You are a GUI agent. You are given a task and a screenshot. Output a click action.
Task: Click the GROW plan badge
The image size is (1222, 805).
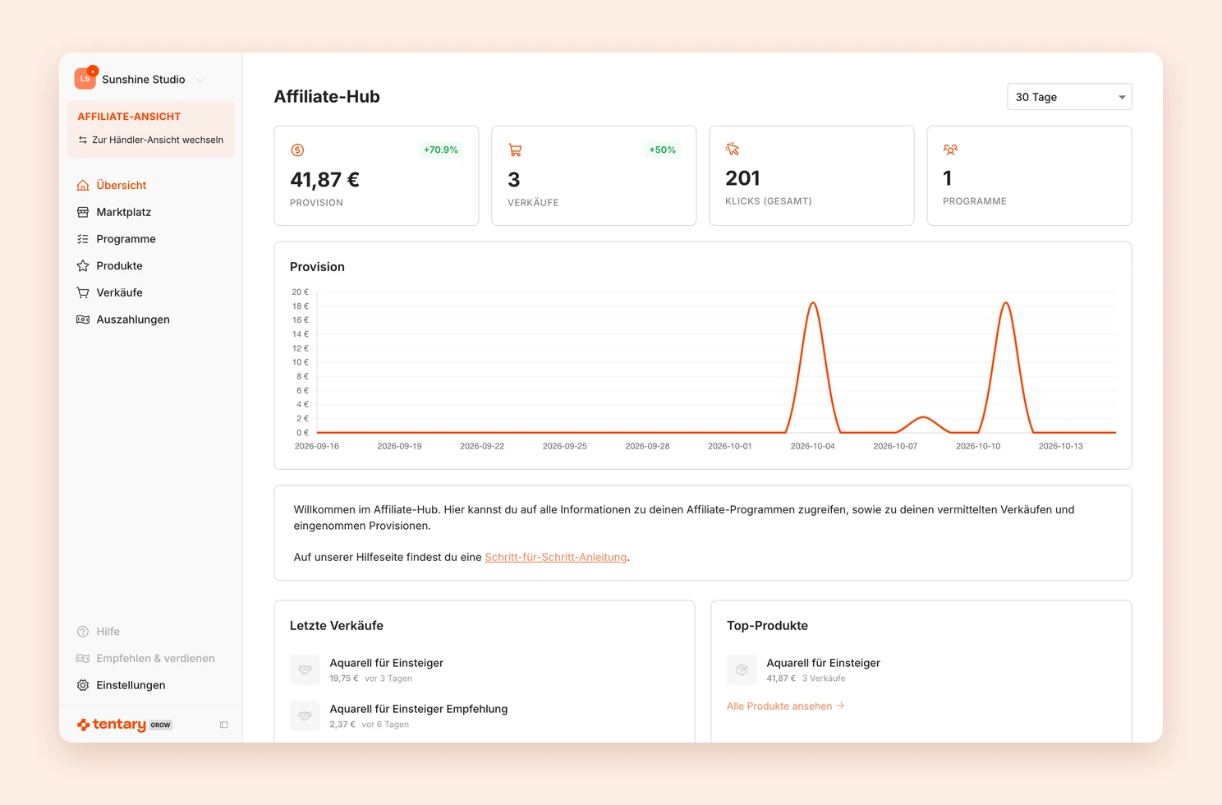[161, 725]
